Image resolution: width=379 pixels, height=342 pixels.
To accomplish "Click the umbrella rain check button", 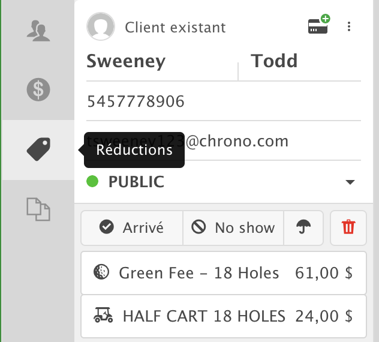I will pyautogui.click(x=304, y=227).
